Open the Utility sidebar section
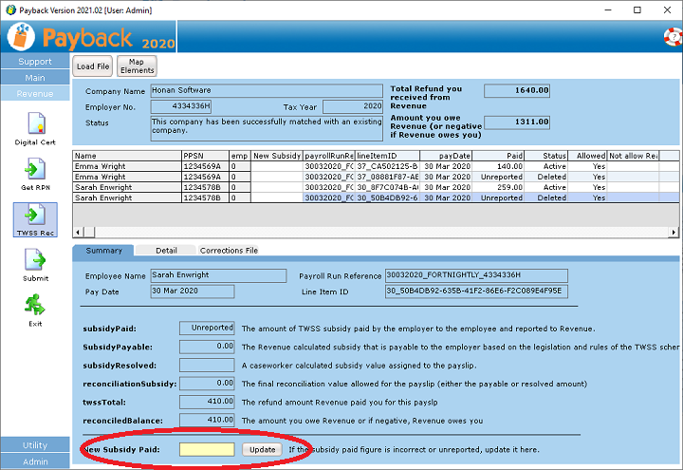683x470 pixels. tap(35, 445)
